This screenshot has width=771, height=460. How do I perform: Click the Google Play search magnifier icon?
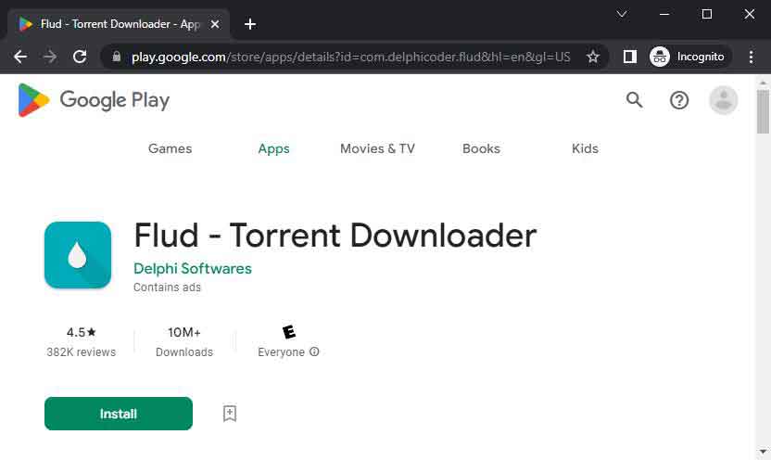point(634,100)
